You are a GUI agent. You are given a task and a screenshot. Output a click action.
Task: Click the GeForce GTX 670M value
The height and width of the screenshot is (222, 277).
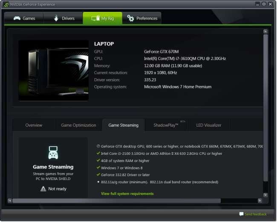pos(161,51)
